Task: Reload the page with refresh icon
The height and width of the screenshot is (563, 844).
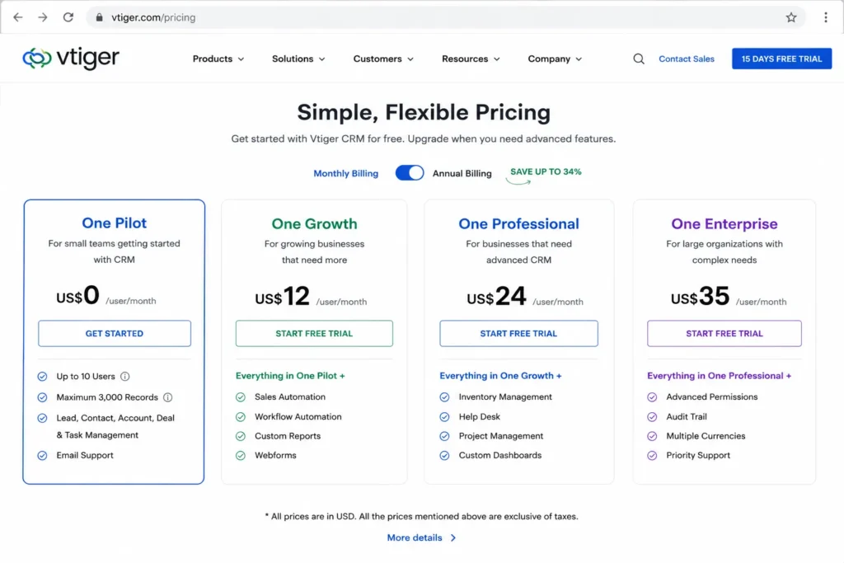Action: (x=68, y=17)
